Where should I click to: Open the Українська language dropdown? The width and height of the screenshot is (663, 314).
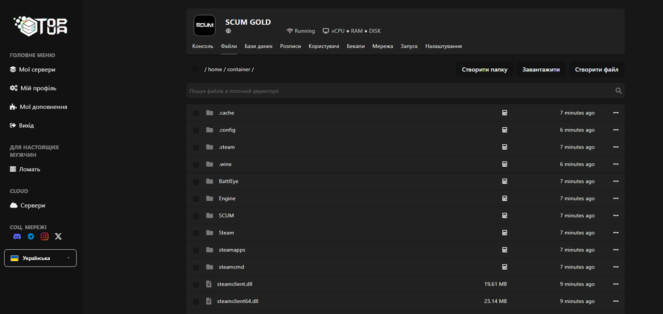40,258
